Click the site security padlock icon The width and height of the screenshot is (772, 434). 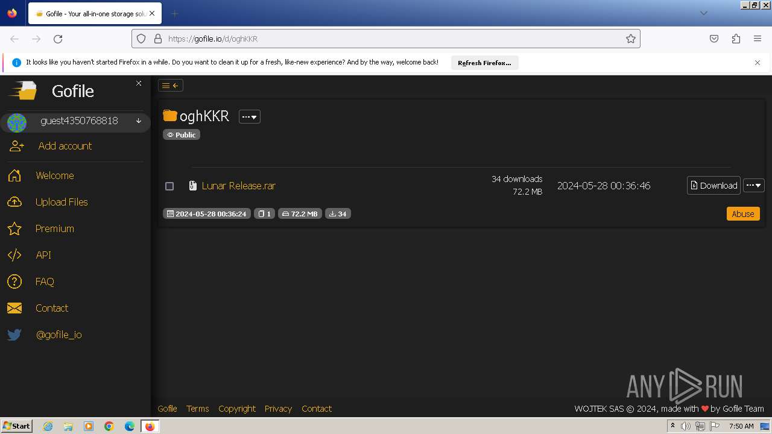tap(158, 39)
